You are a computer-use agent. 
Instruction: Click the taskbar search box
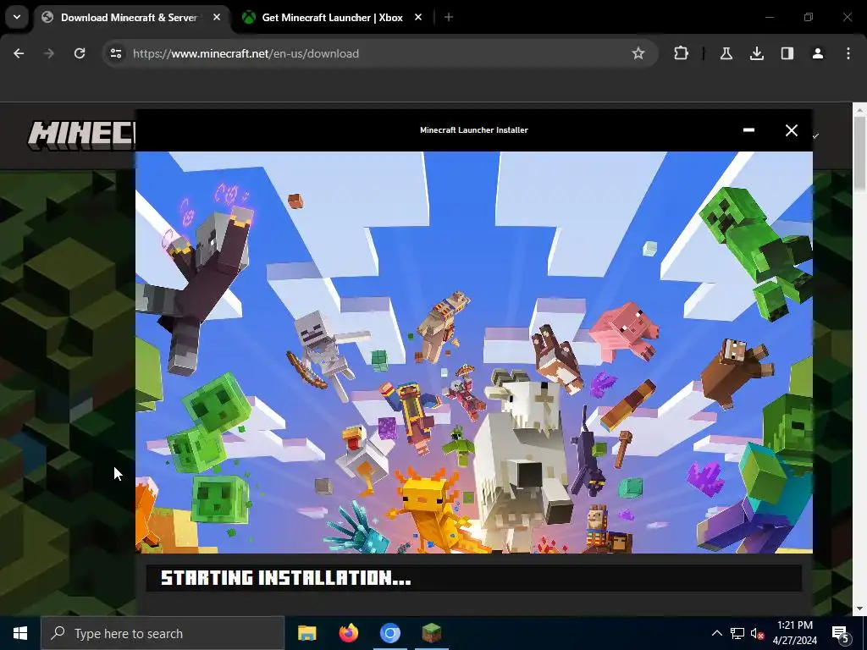click(x=163, y=633)
